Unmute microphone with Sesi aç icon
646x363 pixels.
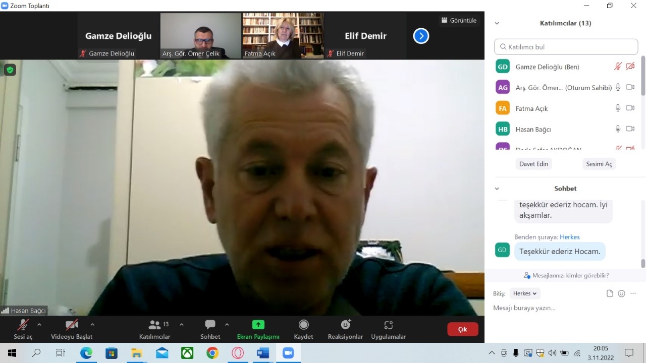click(23, 325)
